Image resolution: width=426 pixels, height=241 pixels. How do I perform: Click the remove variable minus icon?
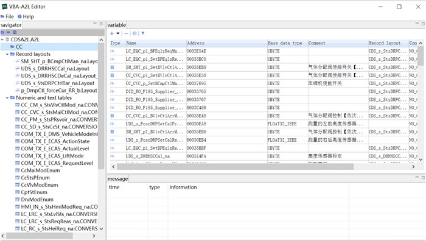point(126,33)
